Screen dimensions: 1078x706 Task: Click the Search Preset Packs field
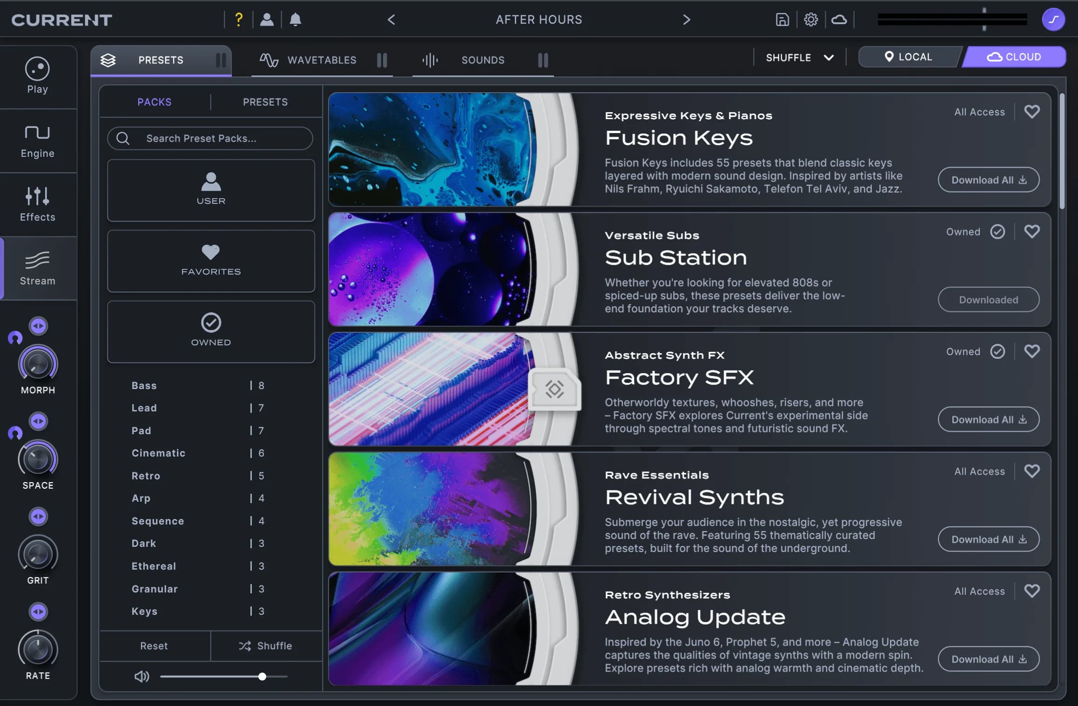(209, 138)
